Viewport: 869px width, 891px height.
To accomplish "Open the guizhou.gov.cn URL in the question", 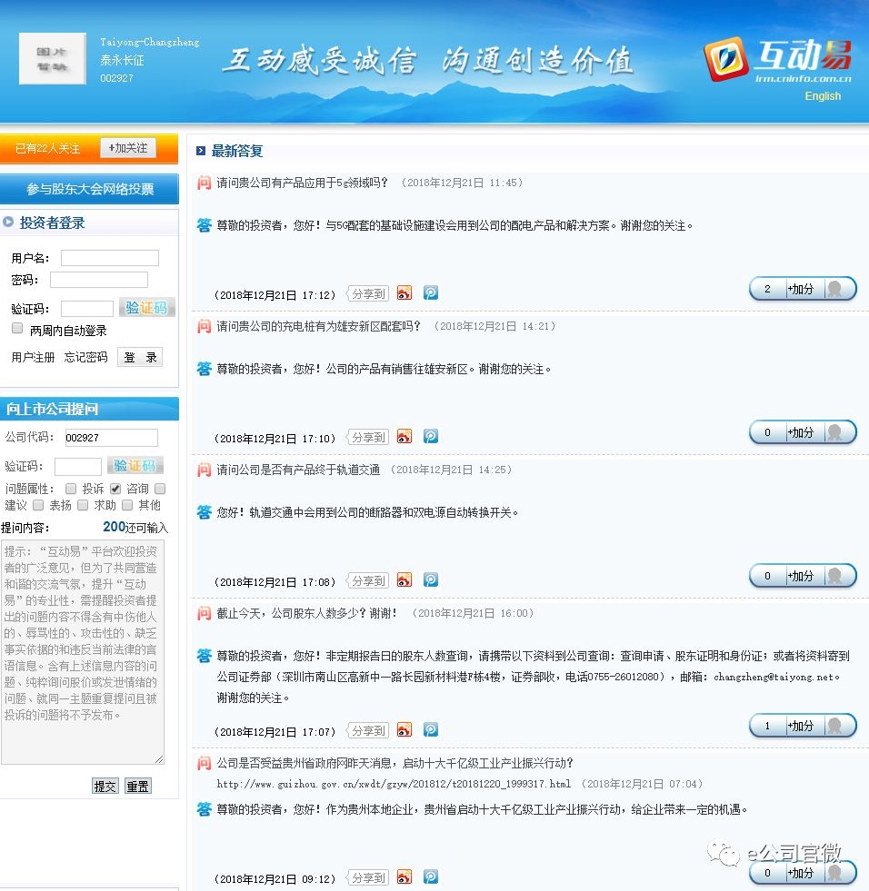I will [394, 784].
